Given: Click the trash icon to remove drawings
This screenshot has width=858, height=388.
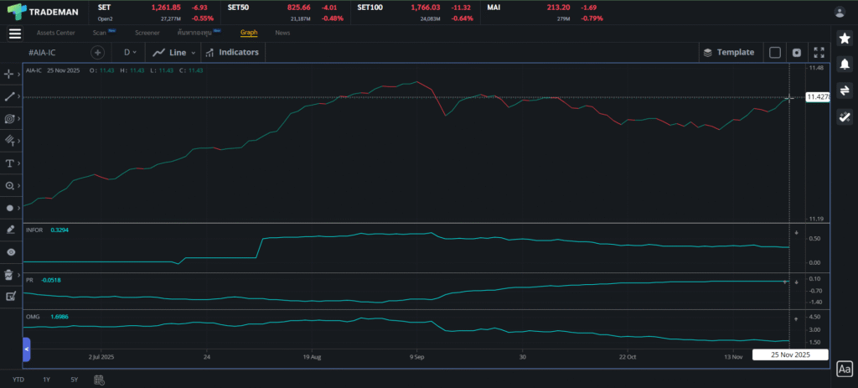Looking at the screenshot, I should pyautogui.click(x=10, y=274).
